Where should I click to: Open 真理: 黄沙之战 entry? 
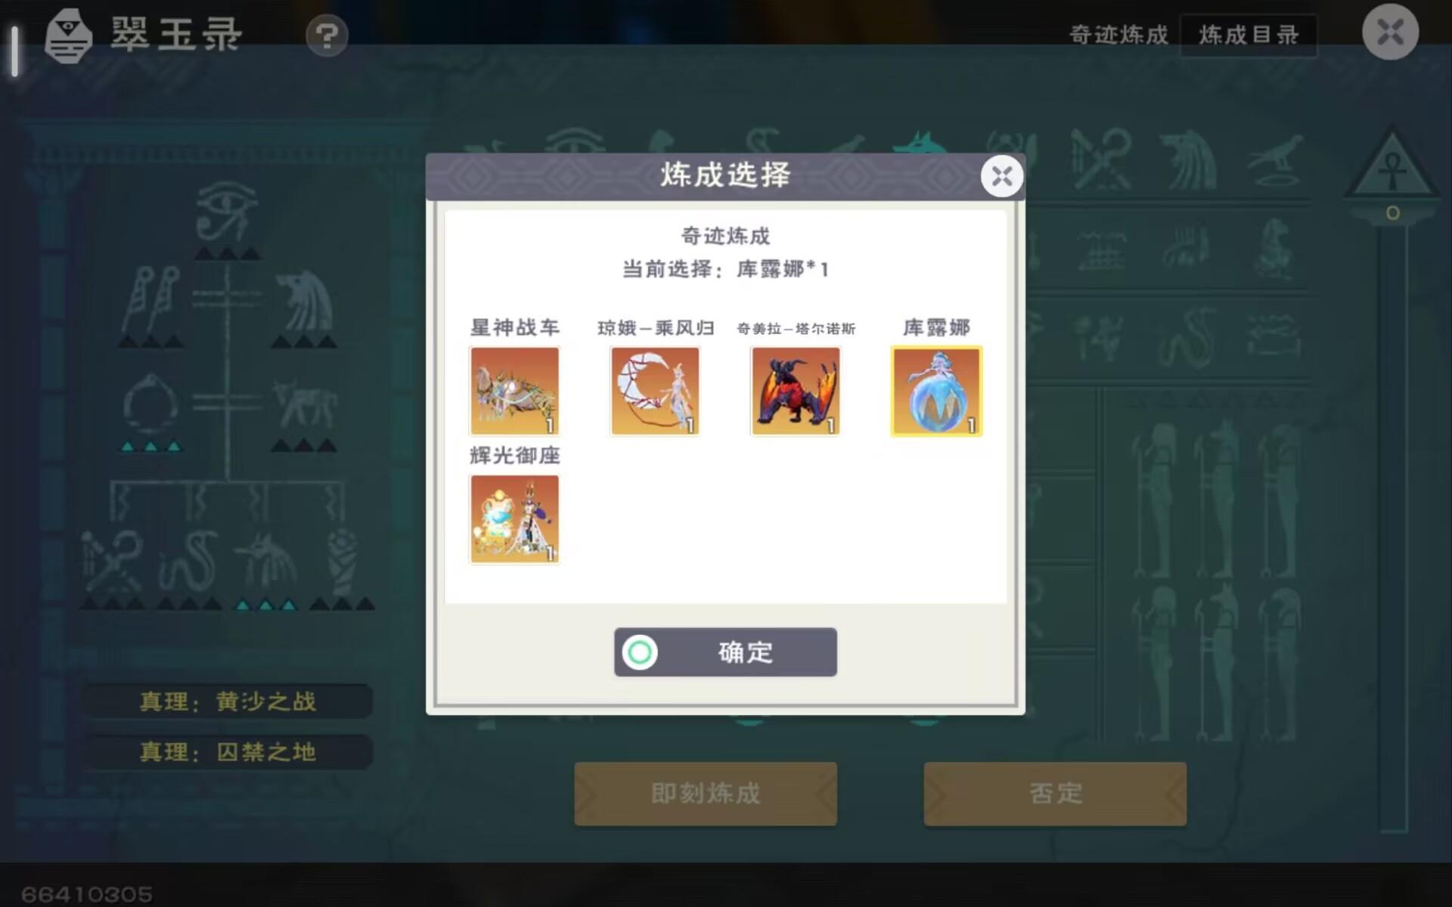coord(228,701)
